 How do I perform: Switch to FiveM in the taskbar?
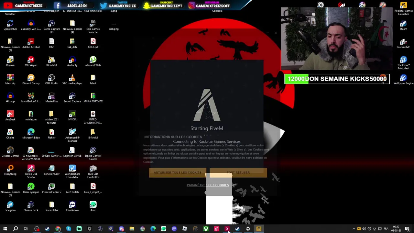coord(227,229)
